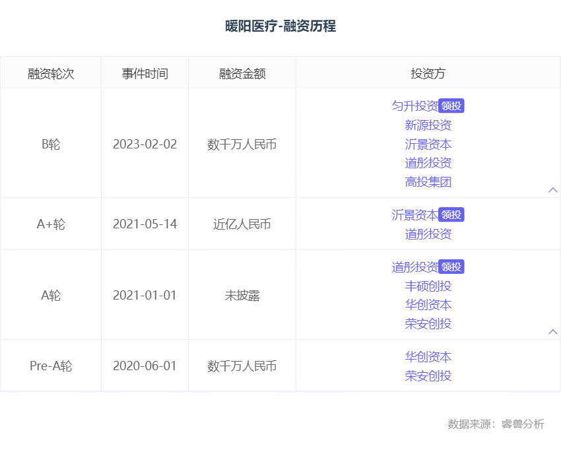Select the 融资轮次 column header
The height and width of the screenshot is (452, 561).
click(x=51, y=74)
